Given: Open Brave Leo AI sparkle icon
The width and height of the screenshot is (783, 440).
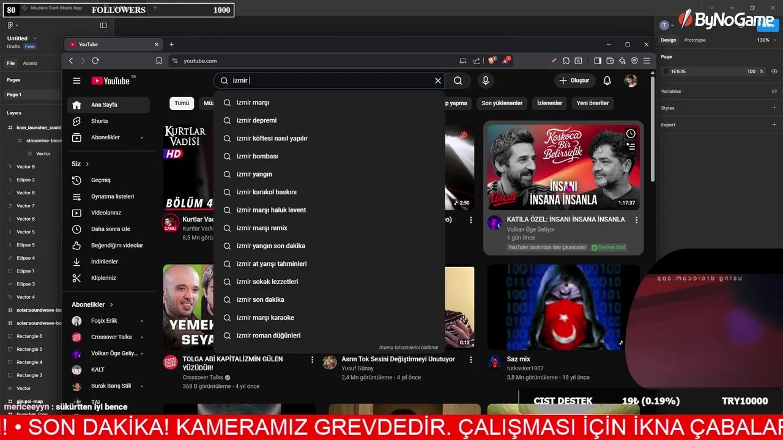Looking at the screenshot, I should coord(622,61).
